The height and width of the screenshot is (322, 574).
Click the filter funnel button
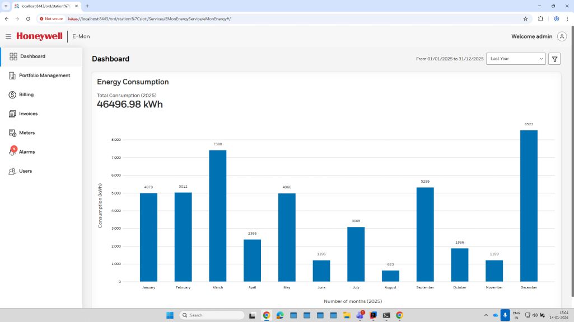point(554,59)
